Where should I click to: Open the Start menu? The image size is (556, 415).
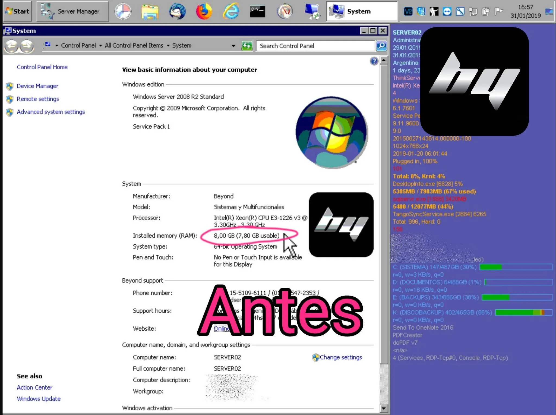pyautogui.click(x=18, y=11)
